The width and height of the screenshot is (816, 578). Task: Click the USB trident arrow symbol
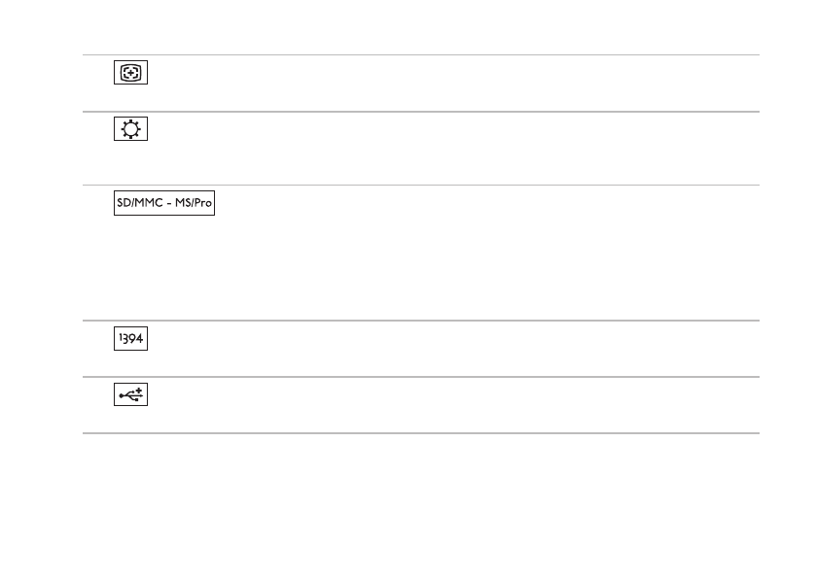coord(130,395)
